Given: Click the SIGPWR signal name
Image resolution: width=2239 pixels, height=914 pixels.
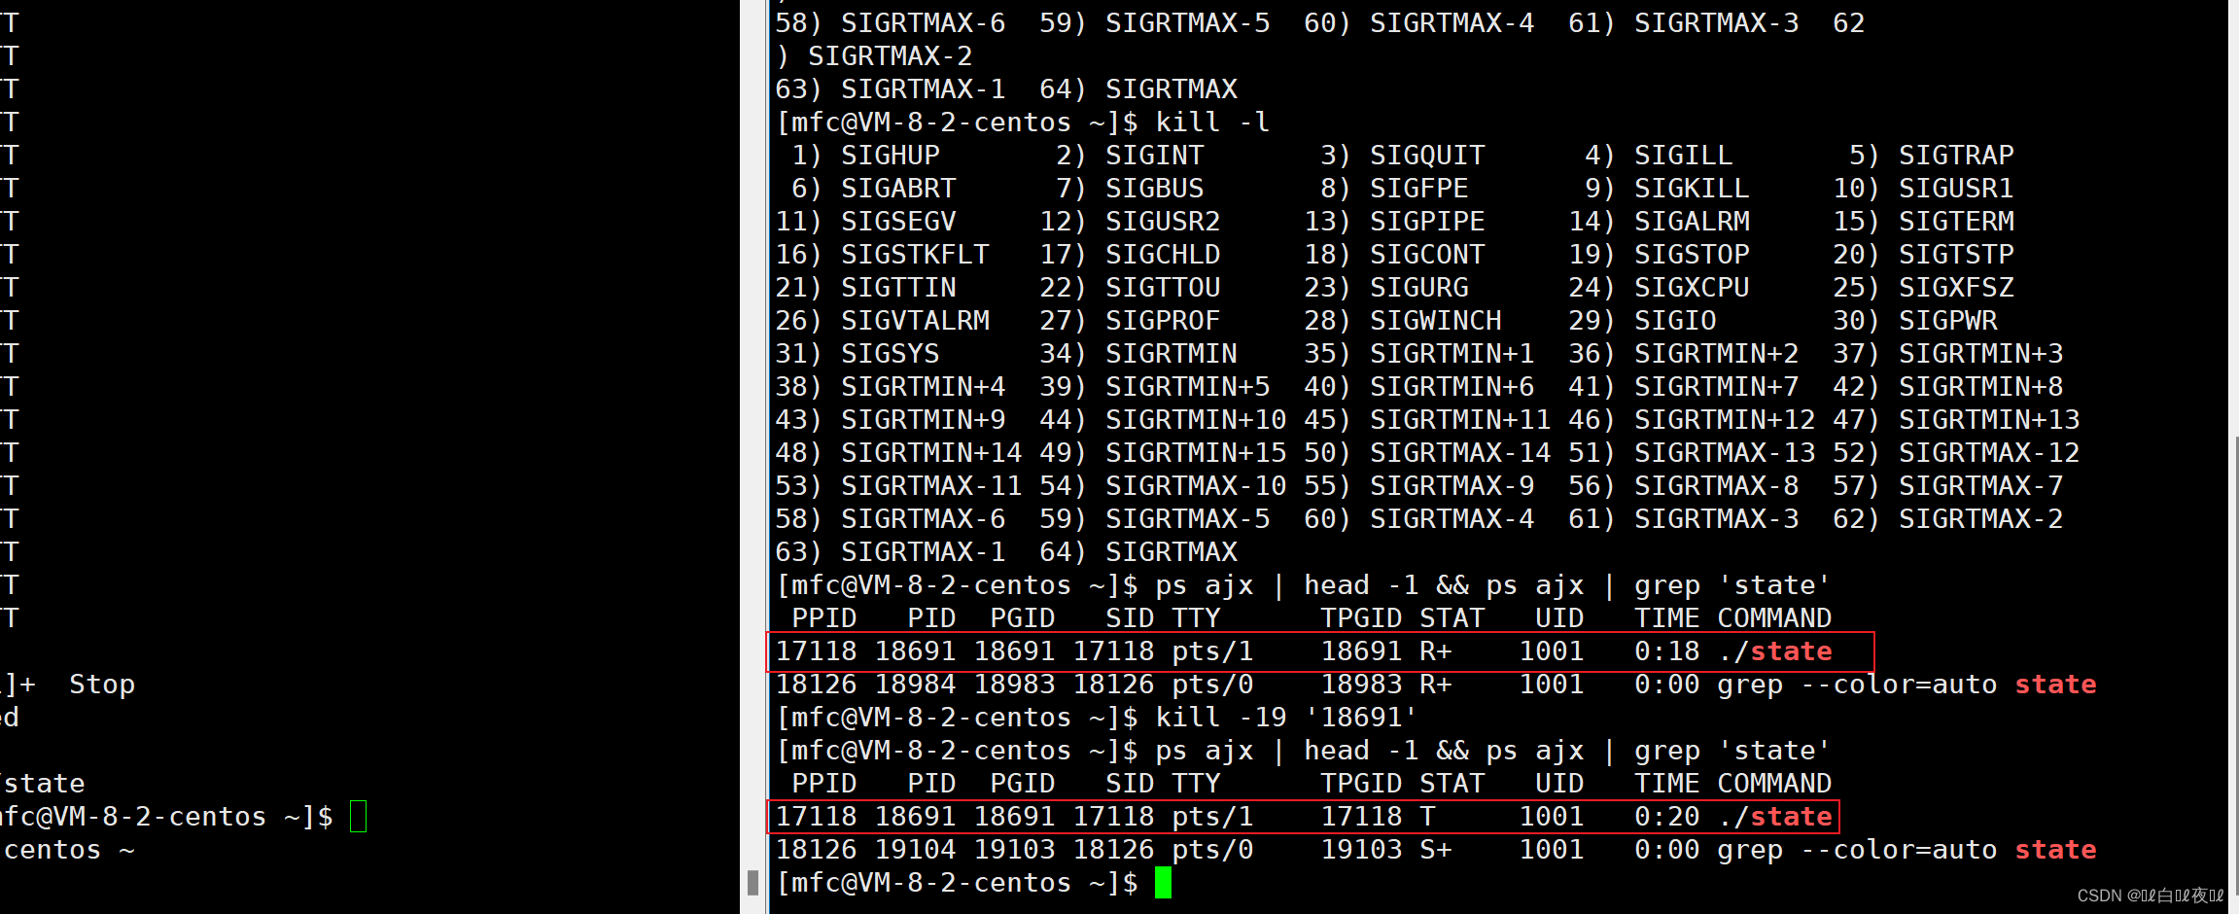Looking at the screenshot, I should (x=1947, y=321).
